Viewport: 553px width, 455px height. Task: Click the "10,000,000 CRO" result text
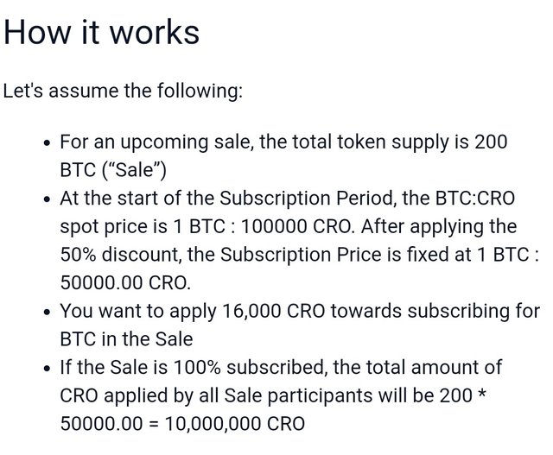[235, 424]
